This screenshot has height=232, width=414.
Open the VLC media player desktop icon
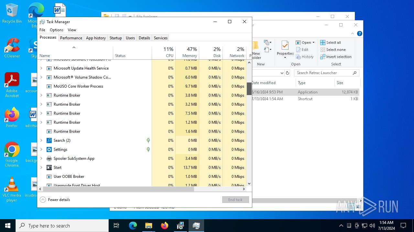[12, 189]
